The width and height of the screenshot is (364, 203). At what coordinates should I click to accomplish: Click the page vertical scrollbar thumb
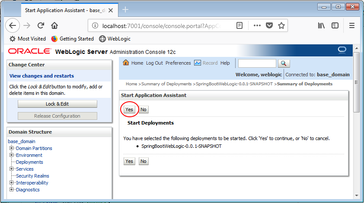(x=356, y=82)
